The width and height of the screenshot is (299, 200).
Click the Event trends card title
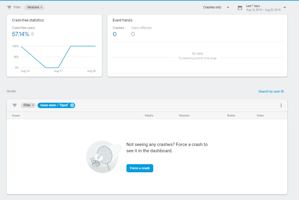(123, 20)
